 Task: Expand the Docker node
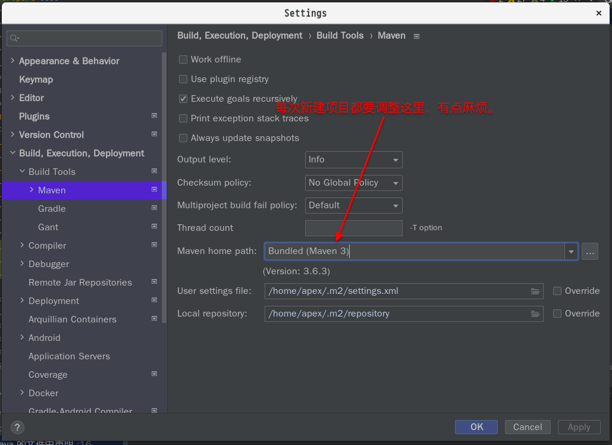[22, 393]
